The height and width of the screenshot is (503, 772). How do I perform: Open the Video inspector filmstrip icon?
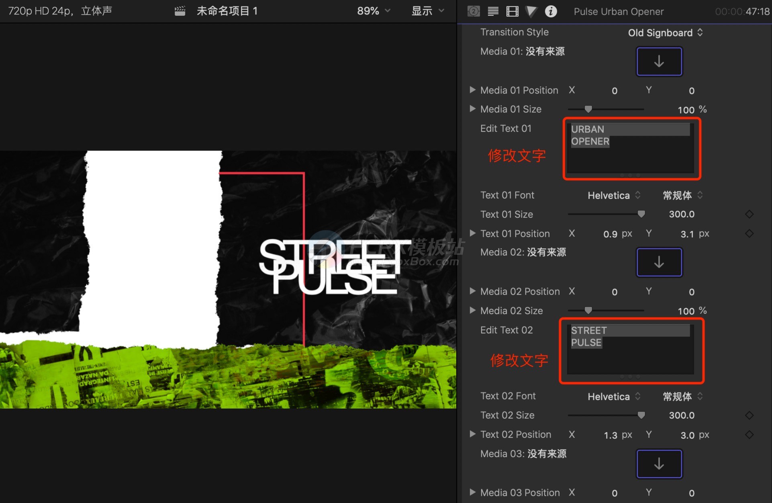click(512, 11)
